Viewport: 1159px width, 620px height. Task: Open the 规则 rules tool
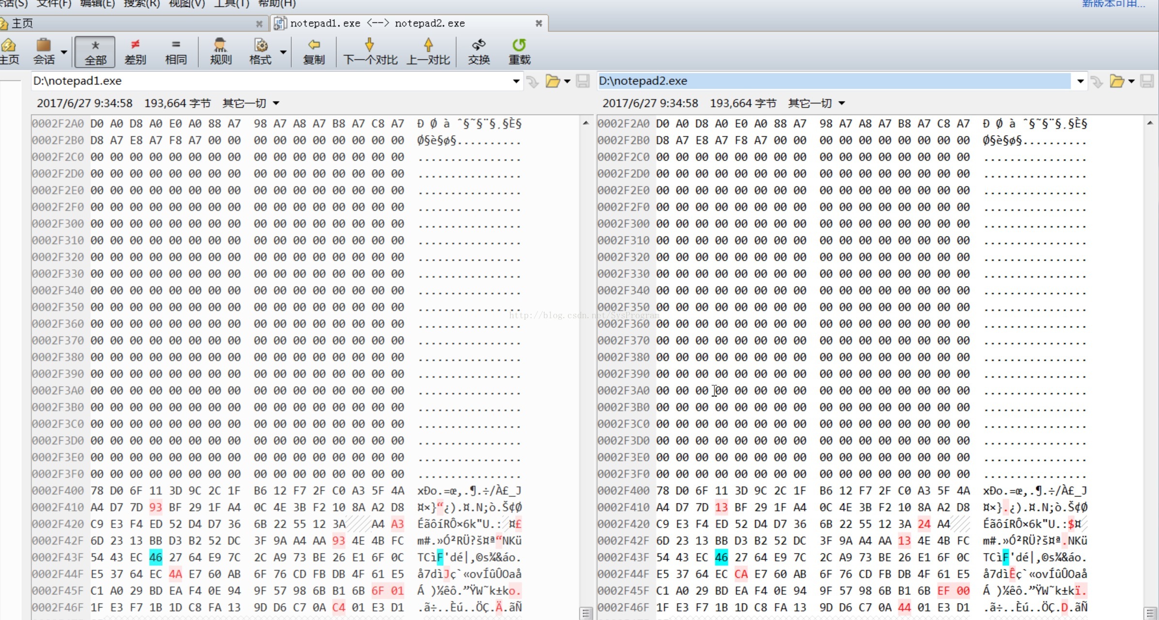coord(221,52)
